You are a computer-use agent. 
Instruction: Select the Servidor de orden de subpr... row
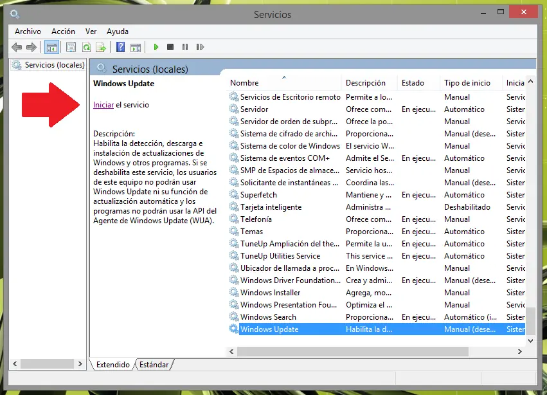click(x=376, y=121)
